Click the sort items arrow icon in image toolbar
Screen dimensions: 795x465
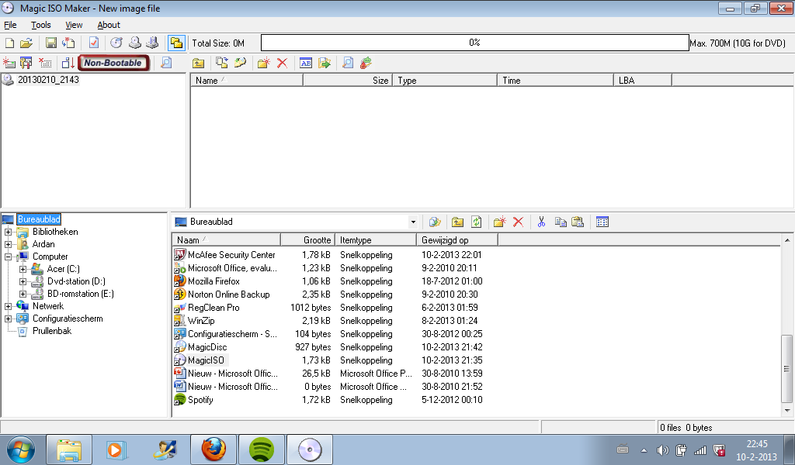[x=68, y=63]
